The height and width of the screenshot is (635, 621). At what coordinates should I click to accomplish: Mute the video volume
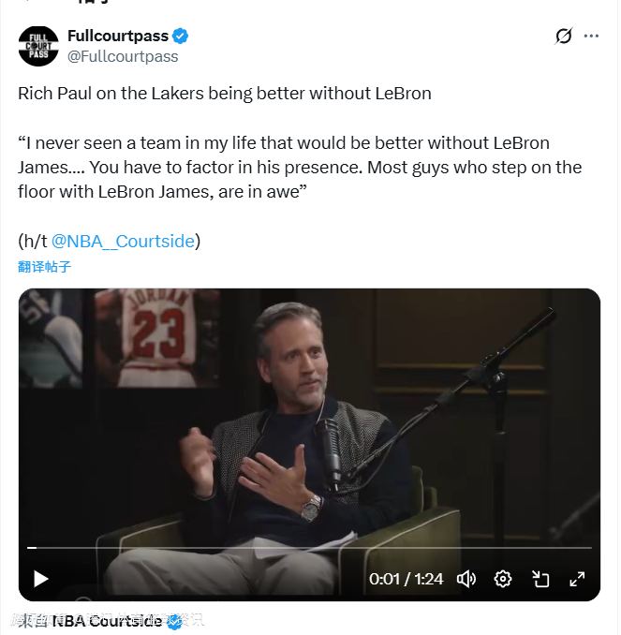pos(466,579)
